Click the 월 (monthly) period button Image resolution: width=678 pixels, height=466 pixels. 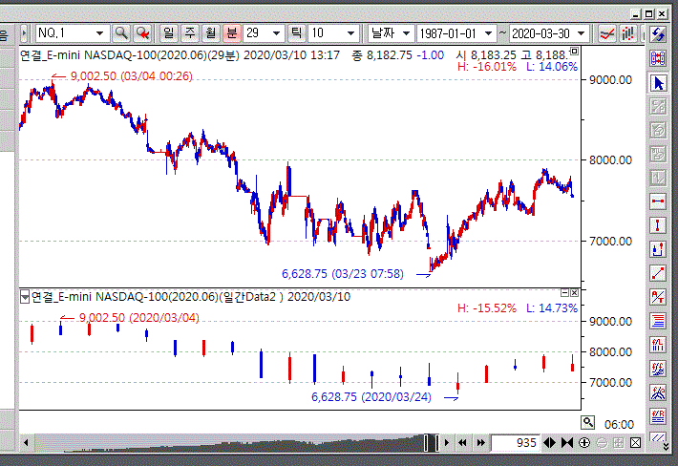pos(210,32)
